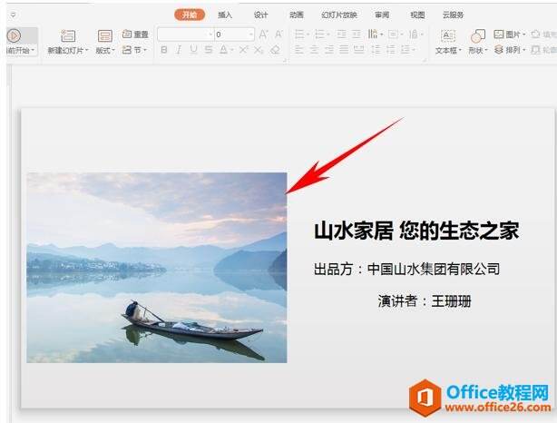Open the font size dropdown arrow

point(251,34)
